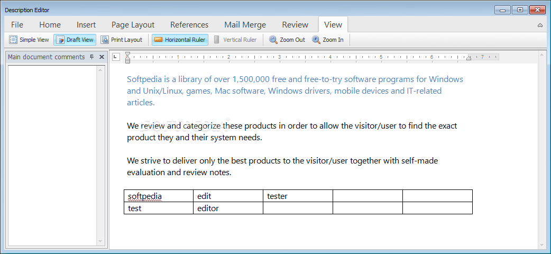The width and height of the screenshot is (551, 254).
Task: Close the Description Editor window
Action: click(538, 10)
